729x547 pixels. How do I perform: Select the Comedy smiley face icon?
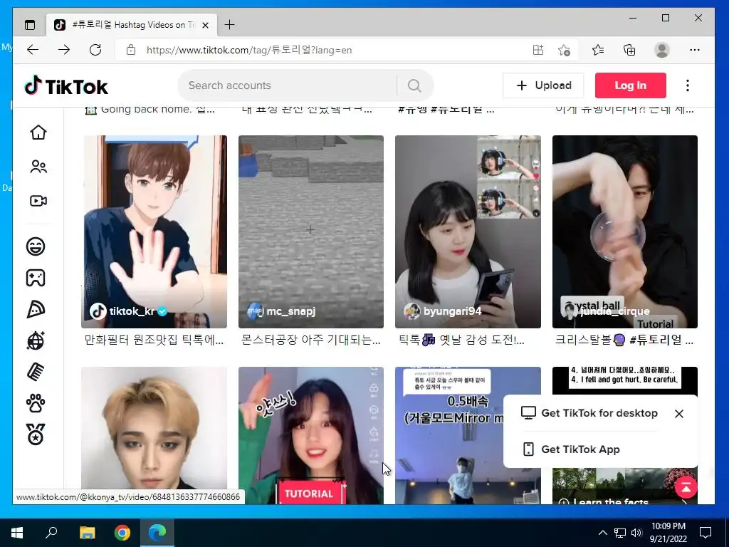pos(36,246)
